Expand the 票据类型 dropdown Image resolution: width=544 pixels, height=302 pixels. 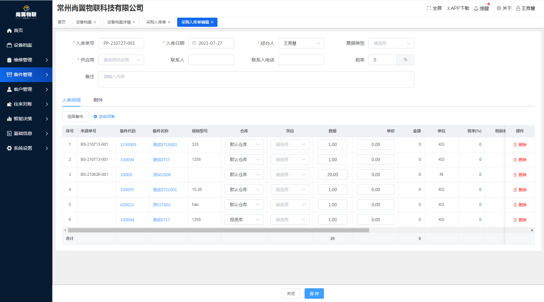tap(391, 43)
